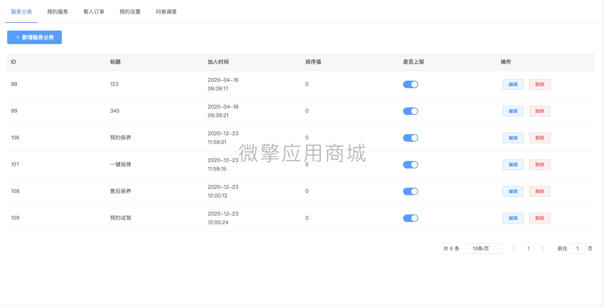Select page number 1 in pagination
The height and width of the screenshot is (306, 604).
tap(529, 248)
